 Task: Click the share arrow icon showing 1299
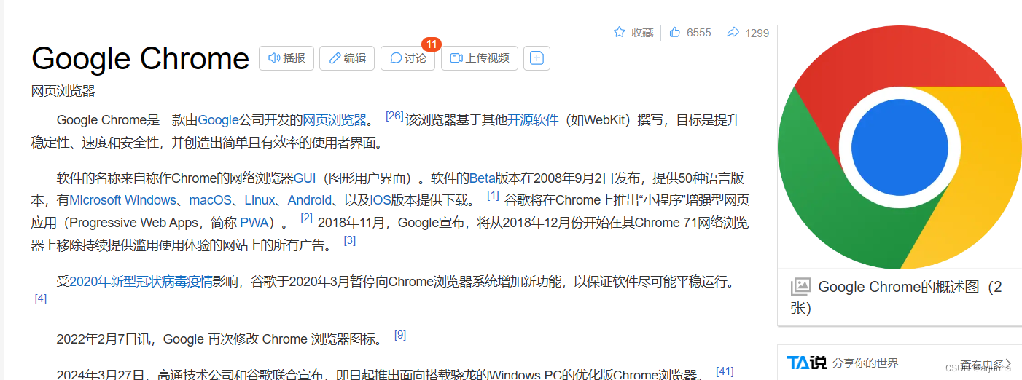click(x=733, y=32)
